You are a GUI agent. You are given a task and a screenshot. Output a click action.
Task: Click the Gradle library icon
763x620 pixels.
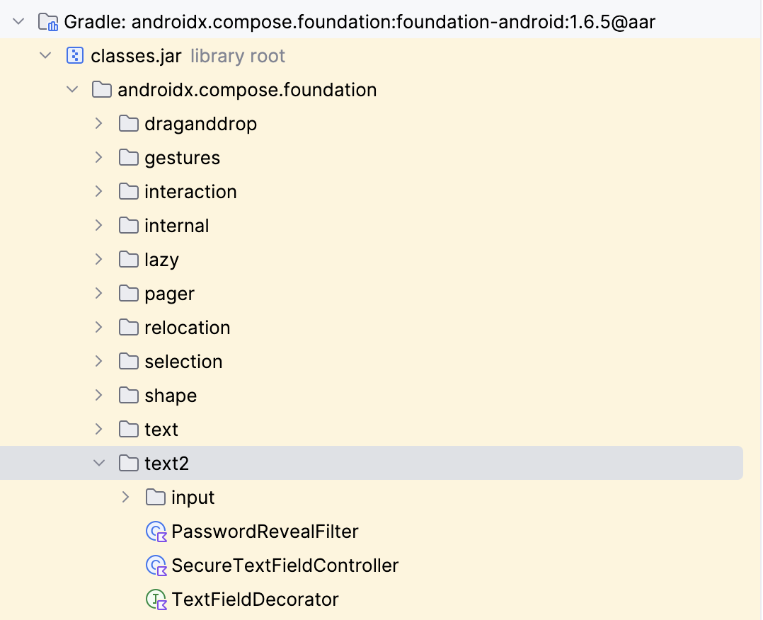pyautogui.click(x=48, y=22)
